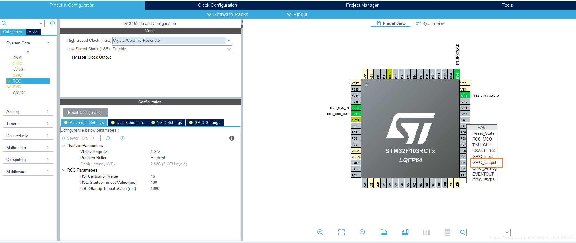Select A->Z sorting tab
The height and width of the screenshot is (243, 576).
click(x=33, y=32)
